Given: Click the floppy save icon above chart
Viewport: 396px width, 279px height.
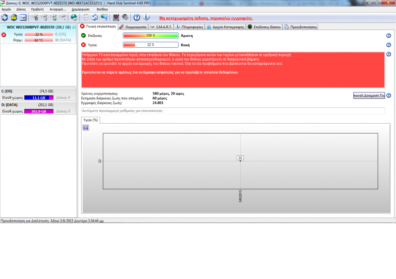Looking at the screenshot, I should [85, 127].
